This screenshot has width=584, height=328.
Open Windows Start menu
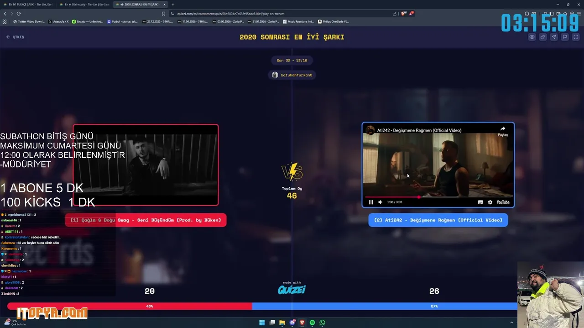(x=262, y=323)
